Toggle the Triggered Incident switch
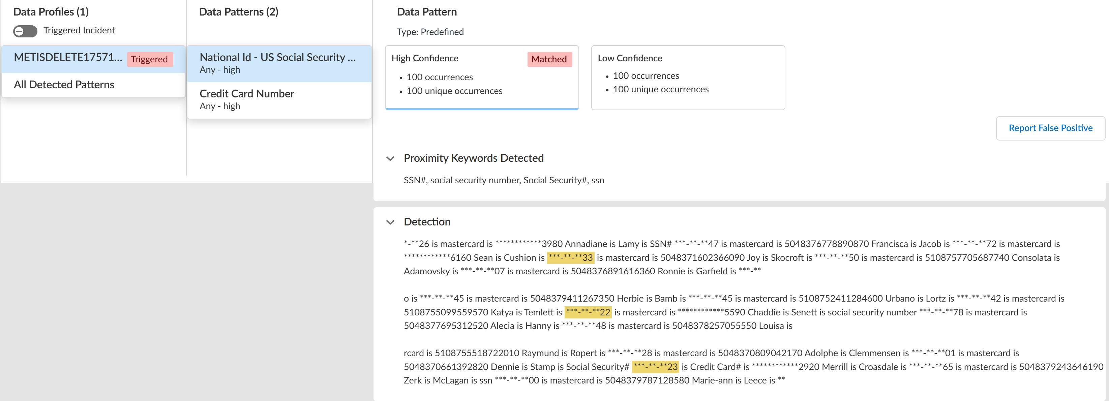 coord(25,31)
